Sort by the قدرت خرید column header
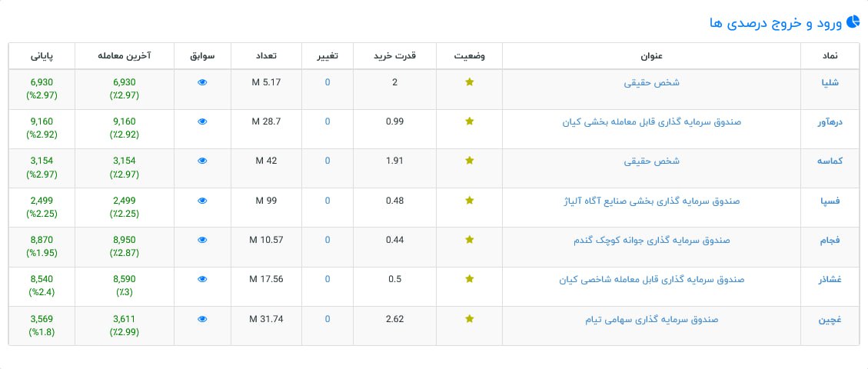This screenshot has height=369, width=868. coord(394,57)
